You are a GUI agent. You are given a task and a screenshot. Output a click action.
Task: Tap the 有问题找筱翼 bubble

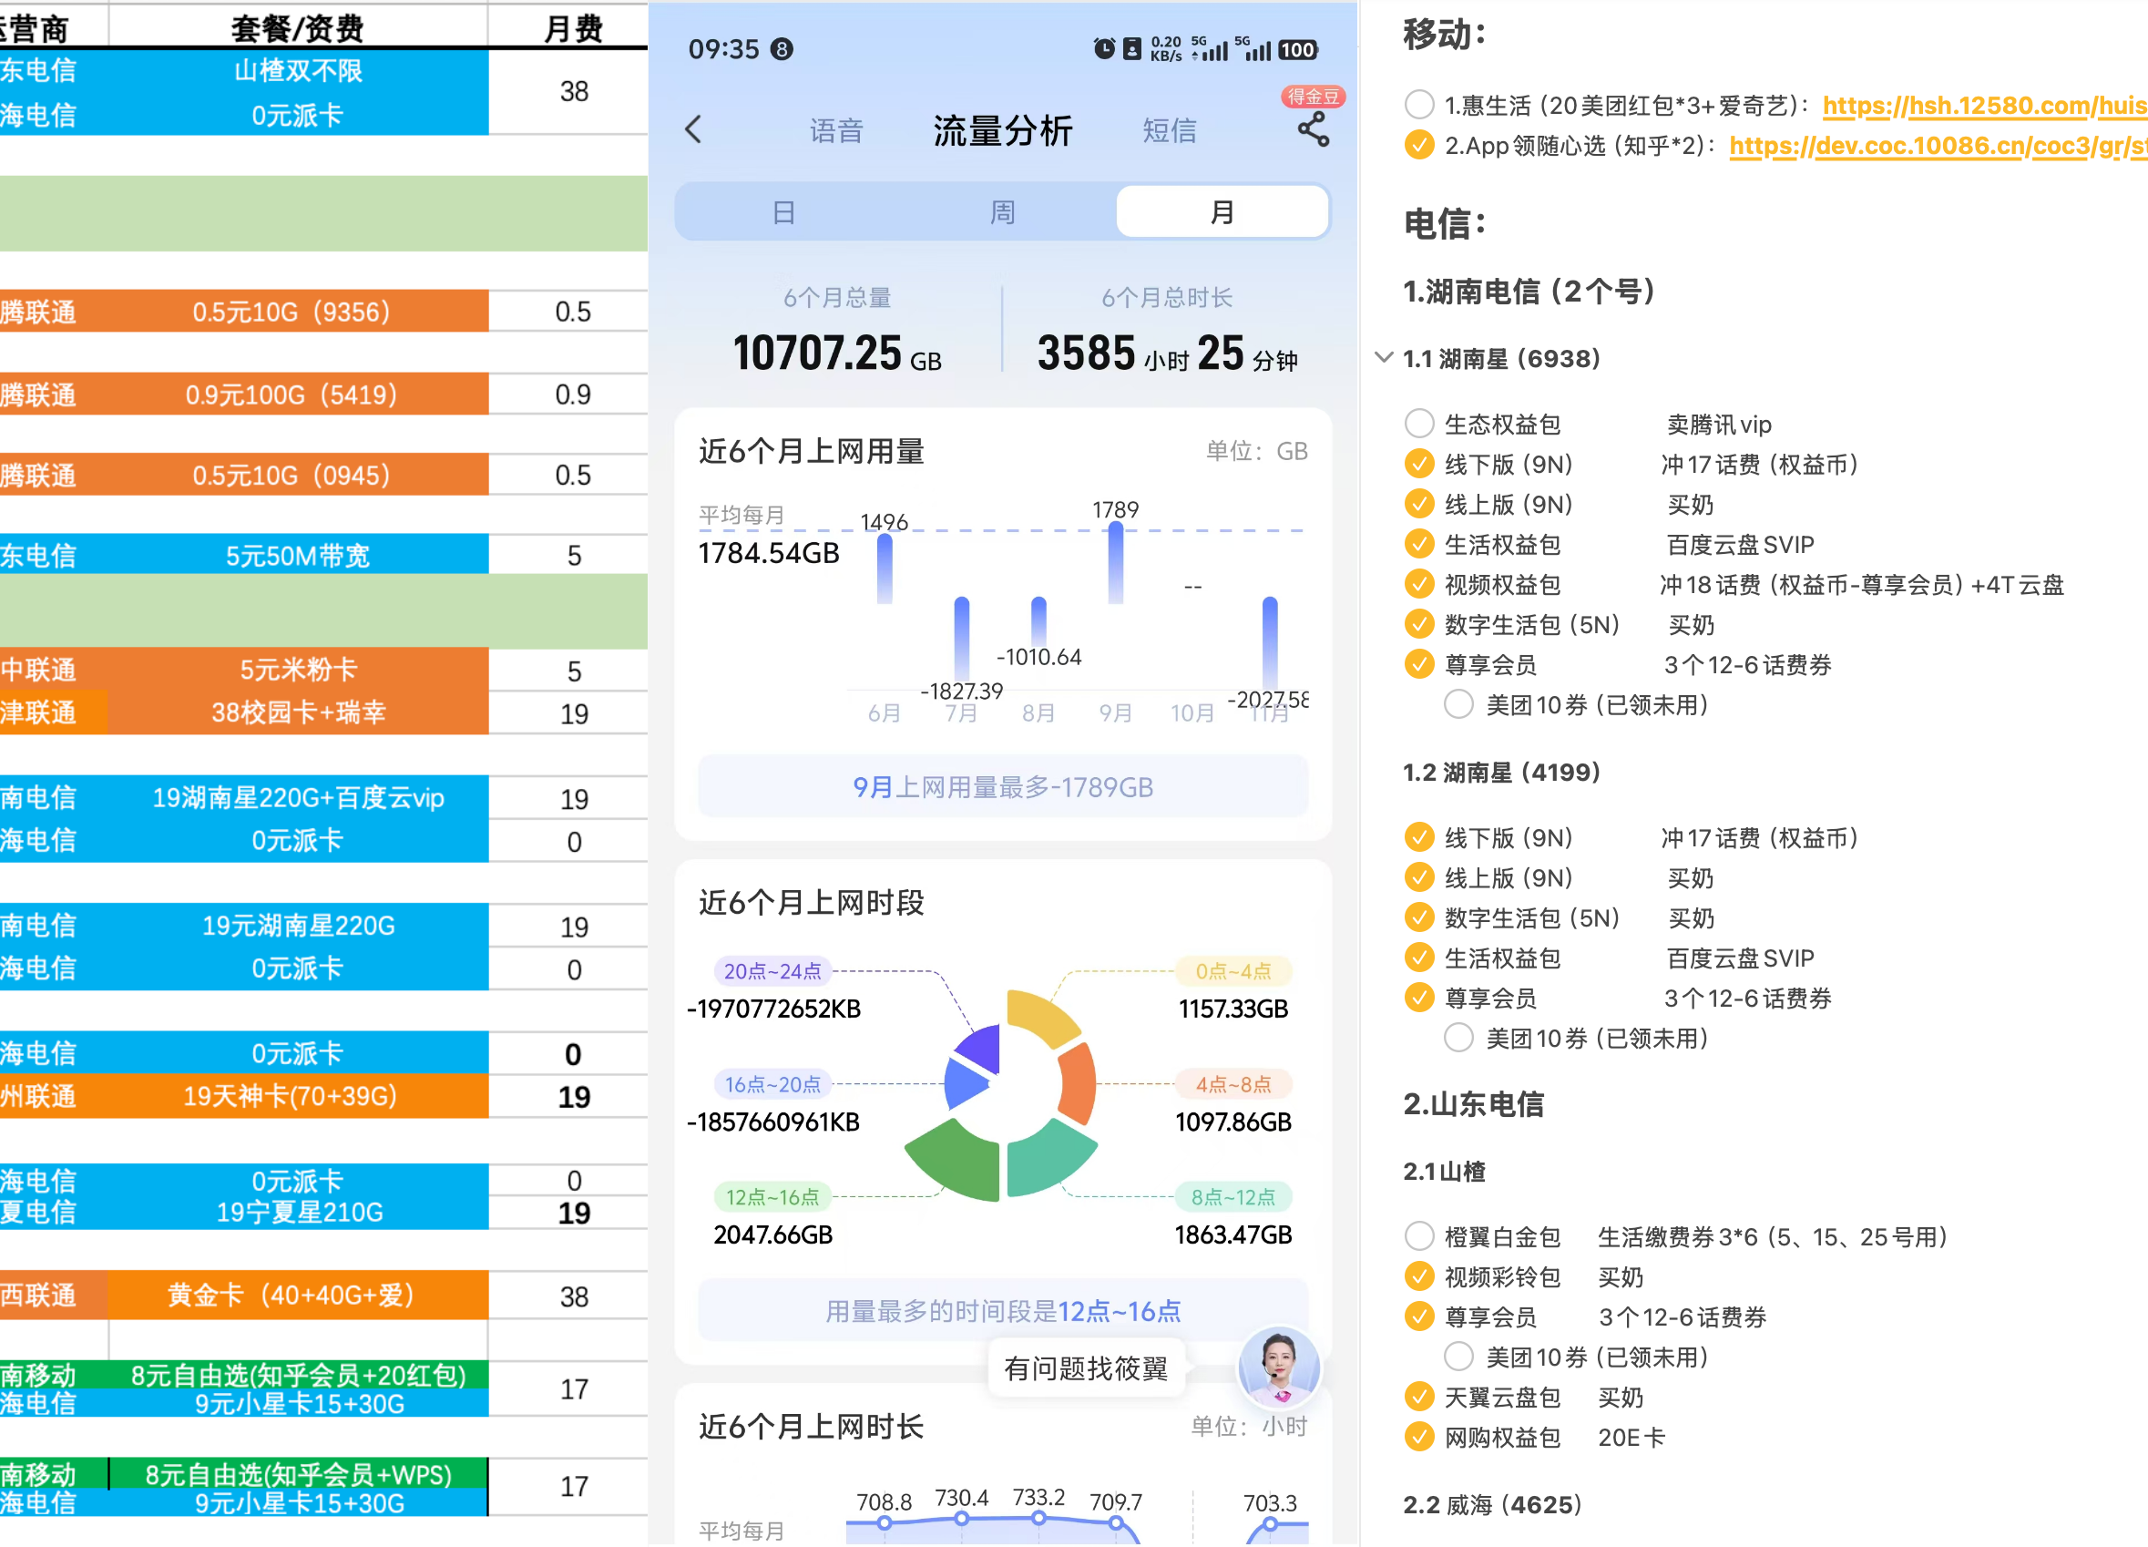click(x=1087, y=1368)
